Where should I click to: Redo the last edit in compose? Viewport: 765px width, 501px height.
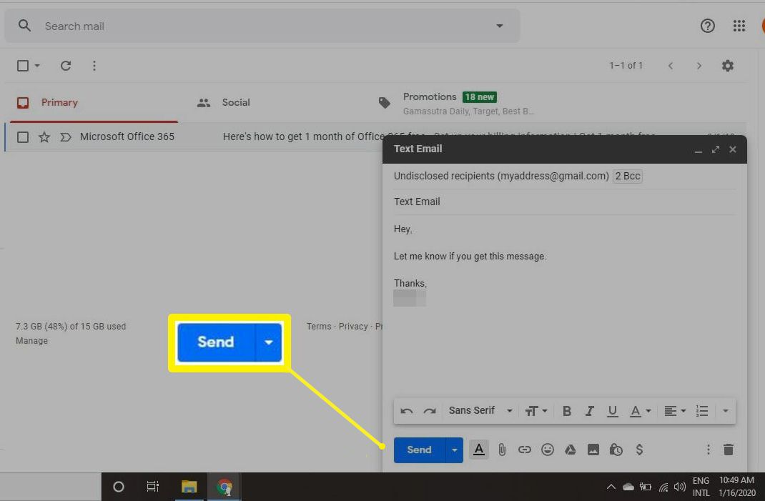[430, 411]
